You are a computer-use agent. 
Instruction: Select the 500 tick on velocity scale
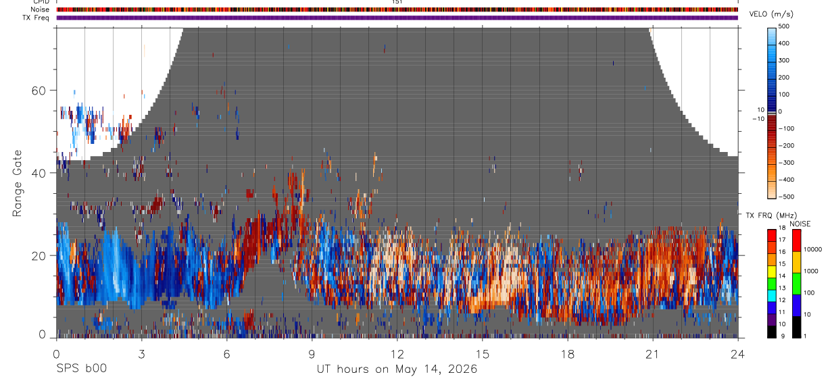click(785, 26)
